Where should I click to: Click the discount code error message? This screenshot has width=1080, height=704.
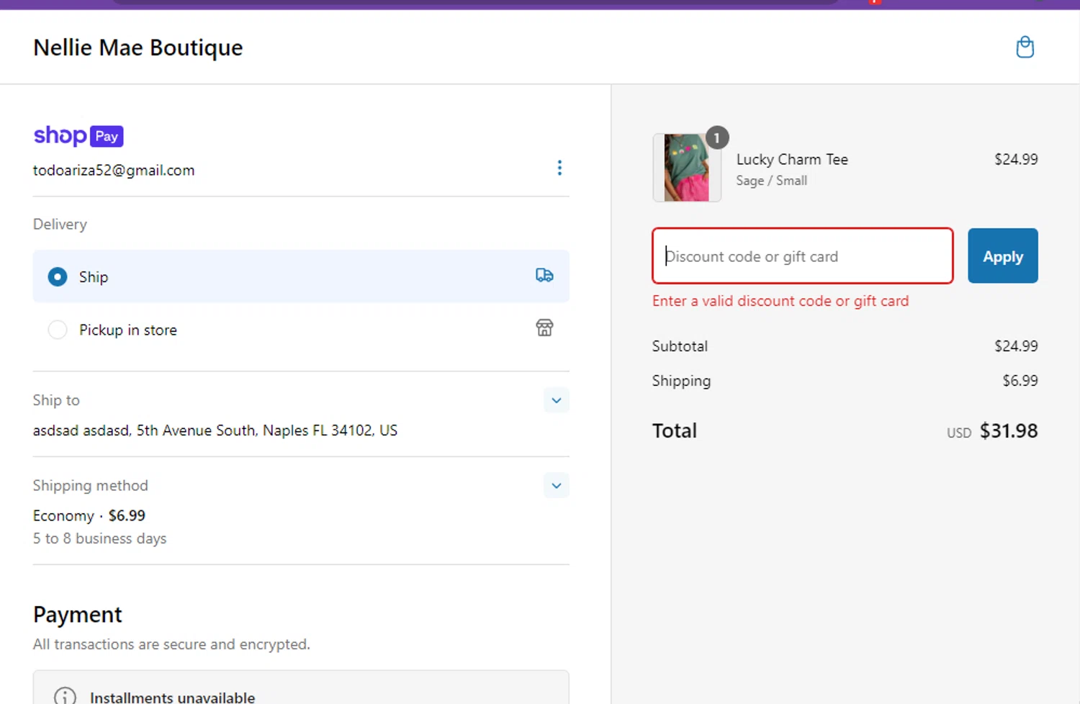point(780,301)
